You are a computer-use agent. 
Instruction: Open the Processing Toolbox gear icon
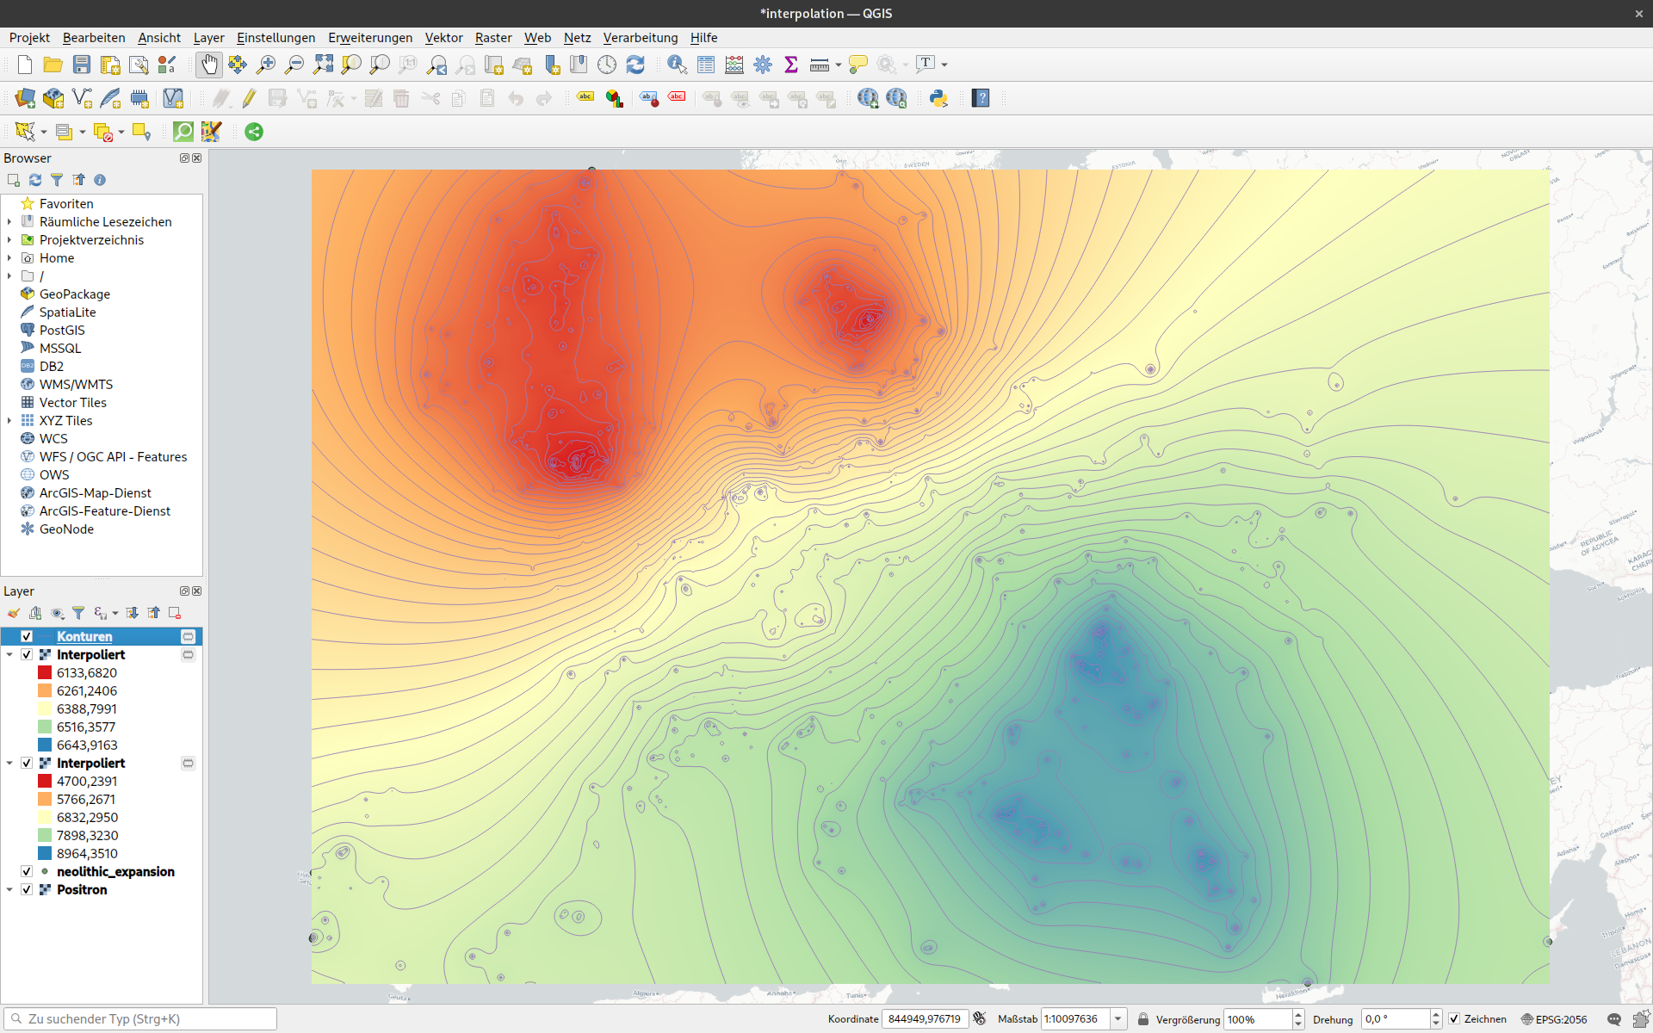tap(763, 65)
